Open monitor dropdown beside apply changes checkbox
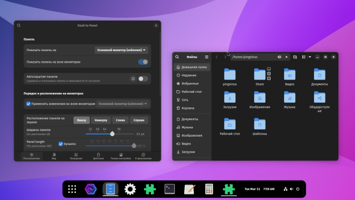The image size is (355, 200). point(123,104)
